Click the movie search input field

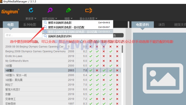click(x=24, y=35)
